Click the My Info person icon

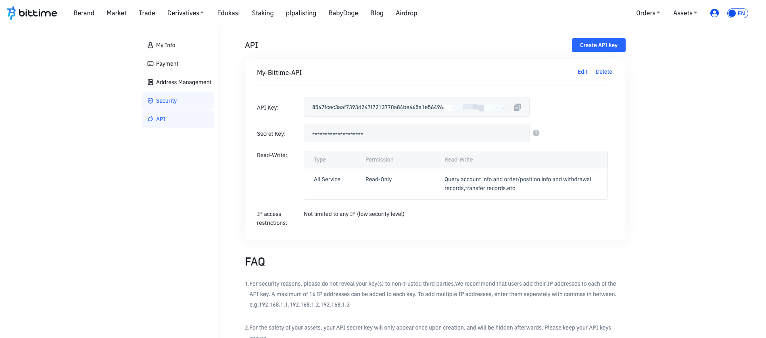pyautogui.click(x=150, y=45)
